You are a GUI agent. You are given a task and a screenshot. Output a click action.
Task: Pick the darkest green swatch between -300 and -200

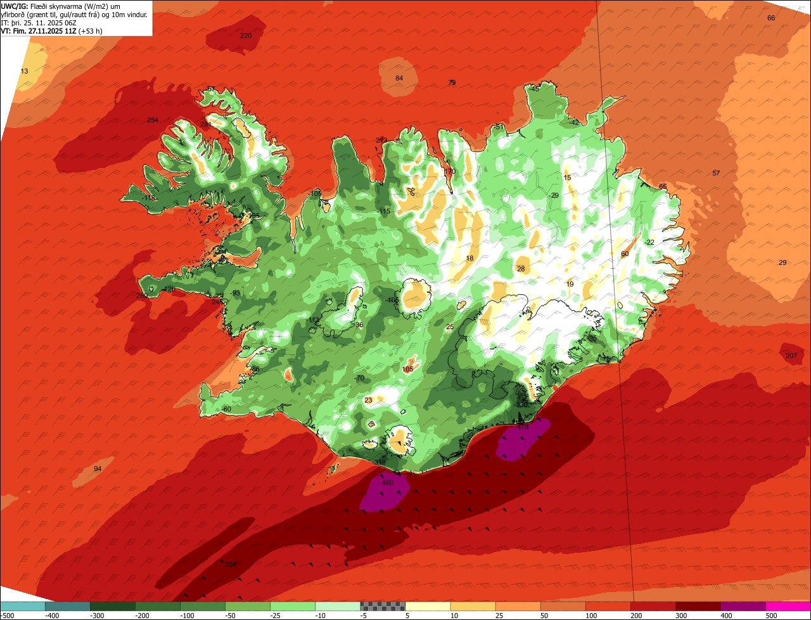[x=112, y=606]
